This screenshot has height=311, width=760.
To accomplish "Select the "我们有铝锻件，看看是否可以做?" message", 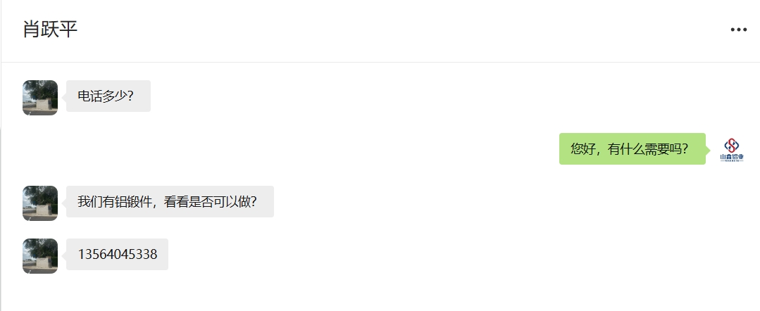I will pos(169,202).
